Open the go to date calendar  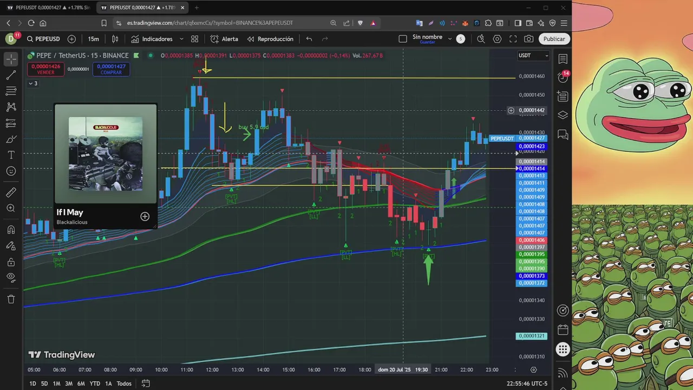click(146, 383)
